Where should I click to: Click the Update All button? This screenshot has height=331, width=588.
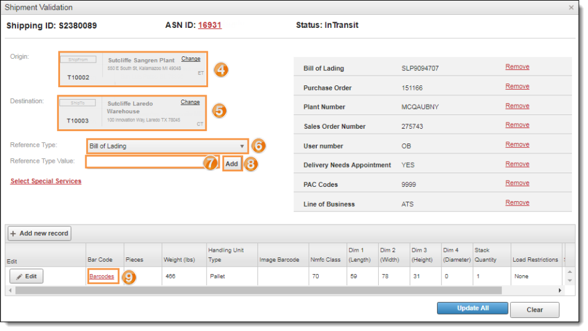[472, 308]
